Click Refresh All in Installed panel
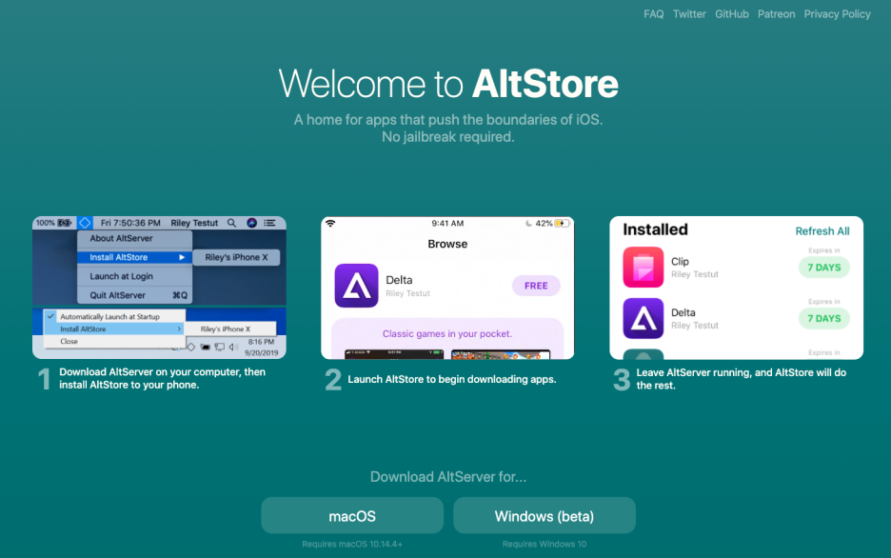This screenshot has height=558, width=891. click(822, 231)
